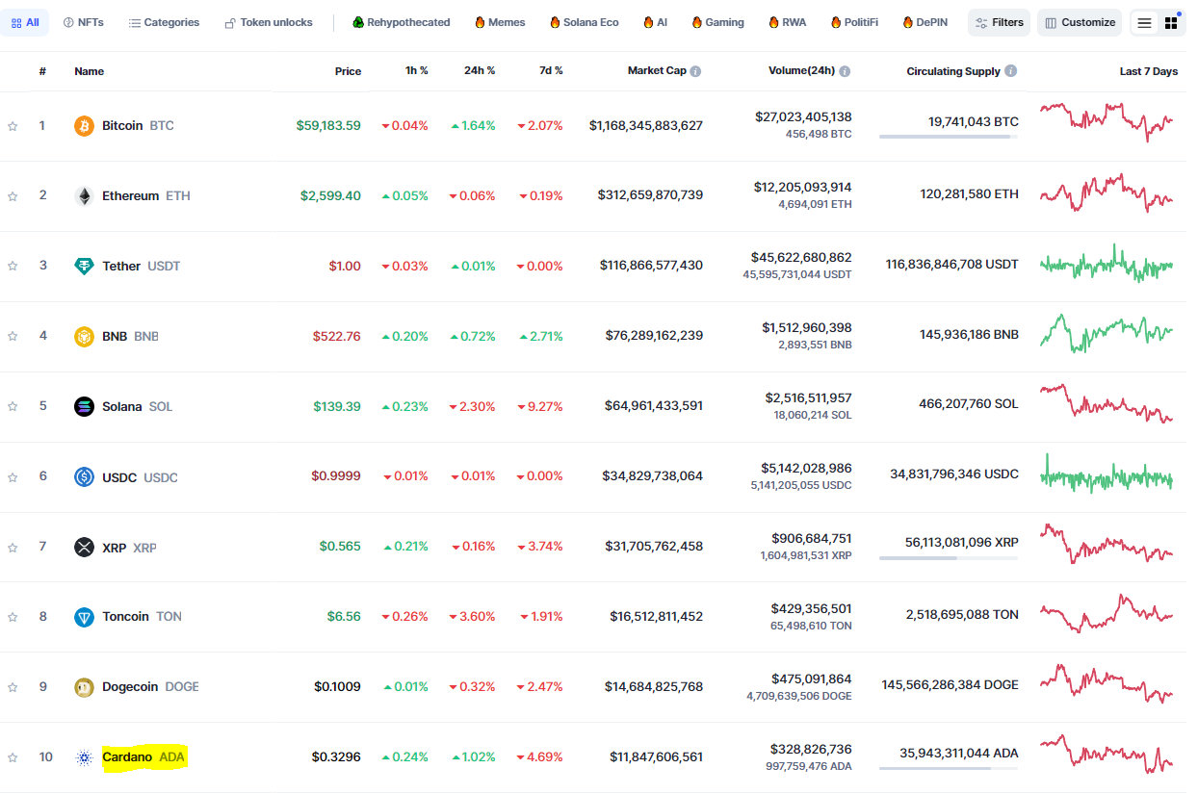The image size is (1198, 794).
Task: Click the Market Cap info icon
Action: [x=695, y=71]
